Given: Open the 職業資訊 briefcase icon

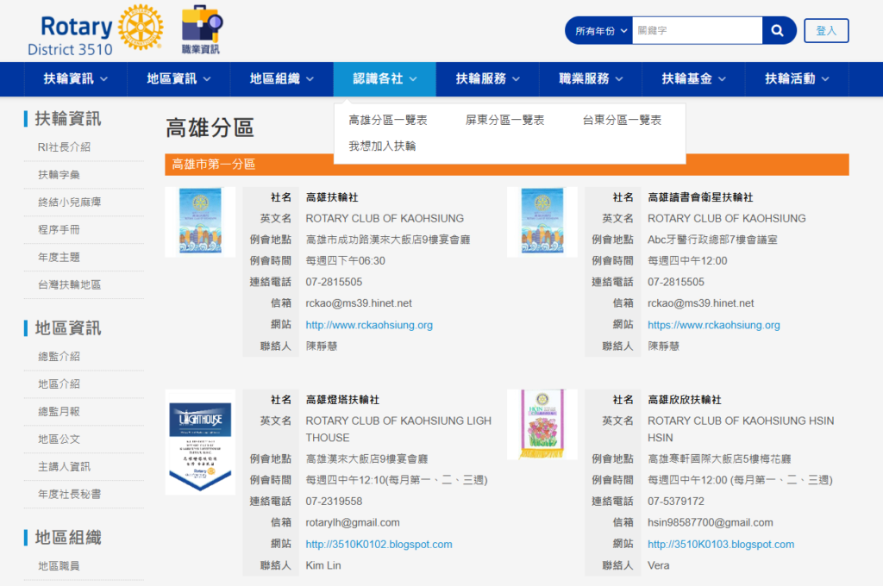Looking at the screenshot, I should 200,28.
